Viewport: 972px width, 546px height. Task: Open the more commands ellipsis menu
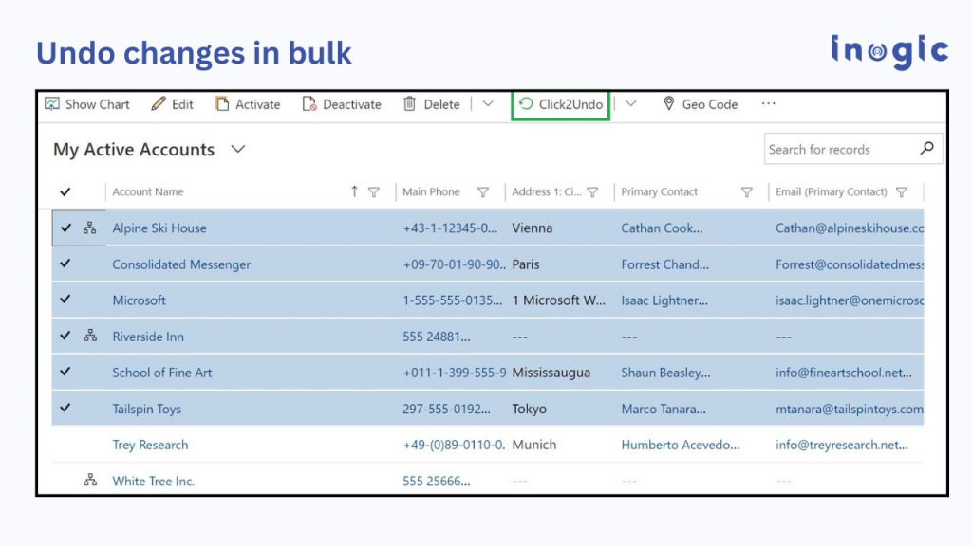(769, 104)
